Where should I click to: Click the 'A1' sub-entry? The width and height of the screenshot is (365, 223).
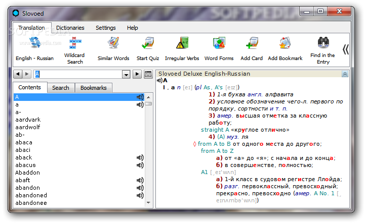click(204, 172)
